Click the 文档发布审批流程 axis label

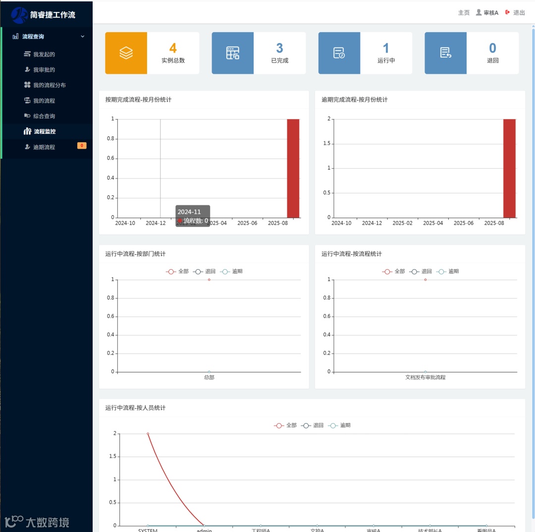pos(426,377)
